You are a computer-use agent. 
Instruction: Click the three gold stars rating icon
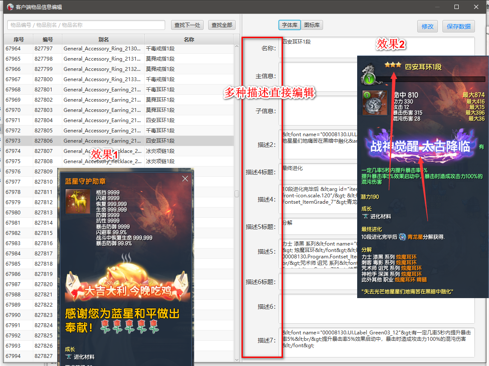click(393, 65)
